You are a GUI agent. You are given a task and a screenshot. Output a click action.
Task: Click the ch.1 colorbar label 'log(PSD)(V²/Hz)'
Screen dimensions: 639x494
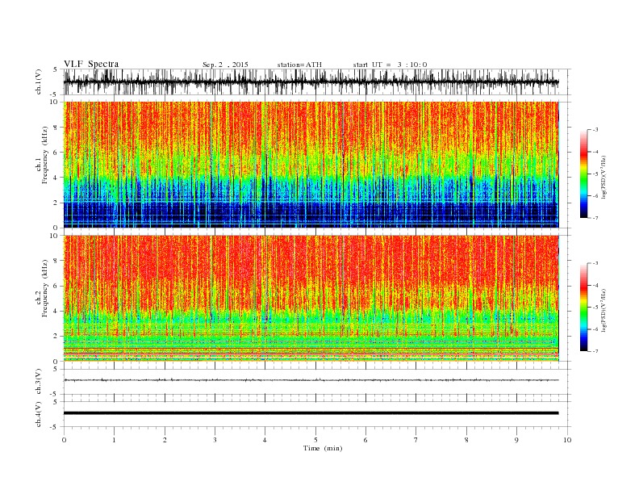pyautogui.click(x=604, y=177)
